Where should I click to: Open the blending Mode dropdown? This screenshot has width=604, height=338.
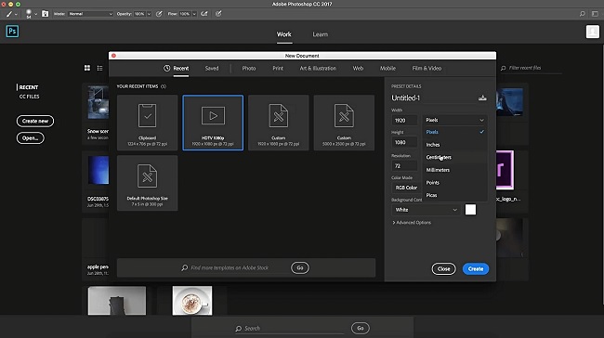click(90, 14)
